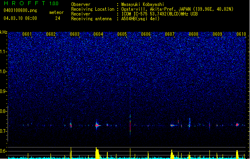Click the 0605 time marker
Screen dimensions: 250x159
tap(122, 34)
